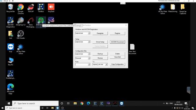Image resolution: width=196 pixels, height=110 pixels.
Task: Expand the TeamViewer toolbar handle at the top
Action: click(123, 3)
